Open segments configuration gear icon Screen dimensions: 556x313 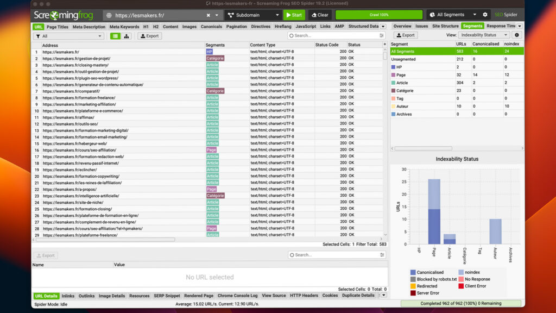click(485, 15)
